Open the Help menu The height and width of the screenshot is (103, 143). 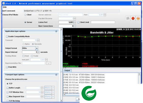(5, 7)
